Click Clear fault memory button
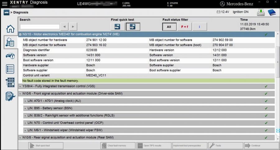Screen dimensions: 280x150 point(118,146)
